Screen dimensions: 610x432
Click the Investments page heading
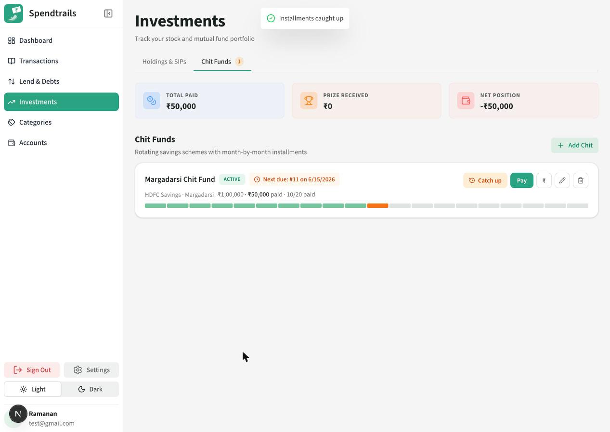pyautogui.click(x=180, y=21)
